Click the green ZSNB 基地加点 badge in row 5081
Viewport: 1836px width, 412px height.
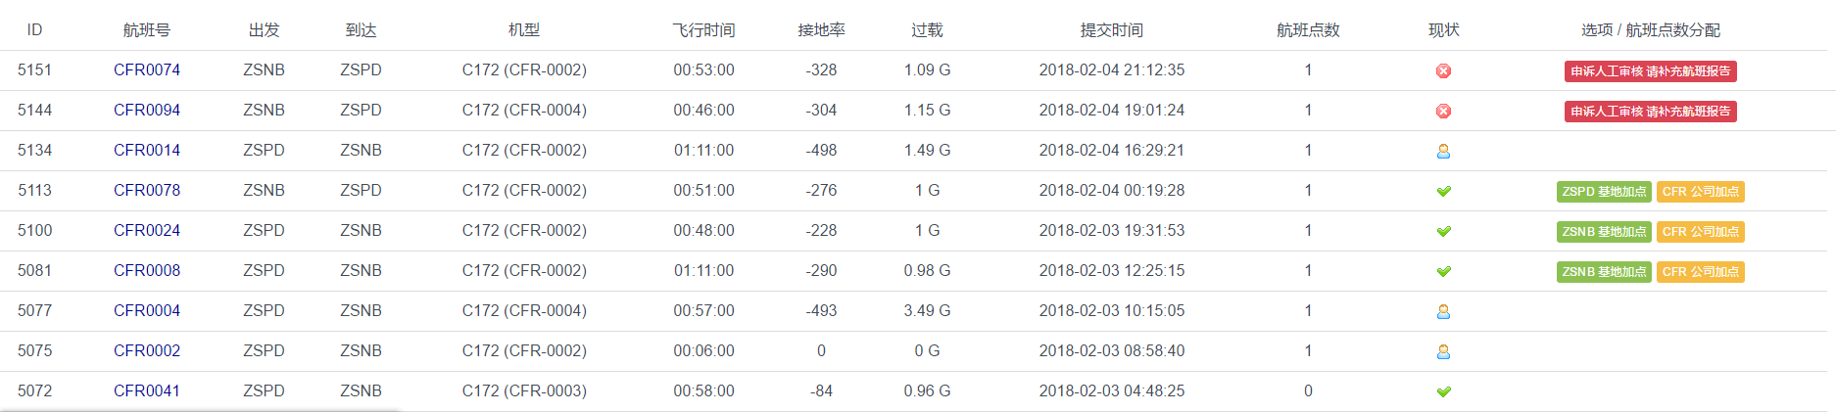coord(1604,272)
